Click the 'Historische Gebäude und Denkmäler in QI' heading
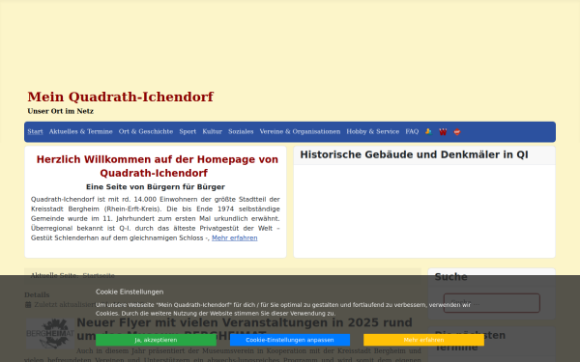The image size is (580, 362). (x=414, y=154)
